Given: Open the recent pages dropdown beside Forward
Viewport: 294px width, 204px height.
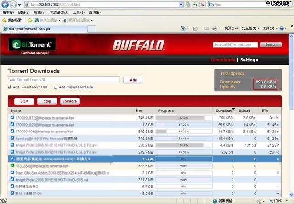Looking at the screenshot, I should 19,5.
